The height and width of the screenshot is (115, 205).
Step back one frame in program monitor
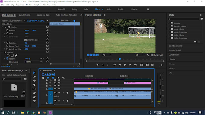120,65
